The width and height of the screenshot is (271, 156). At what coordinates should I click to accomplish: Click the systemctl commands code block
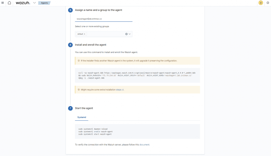click(x=137, y=132)
